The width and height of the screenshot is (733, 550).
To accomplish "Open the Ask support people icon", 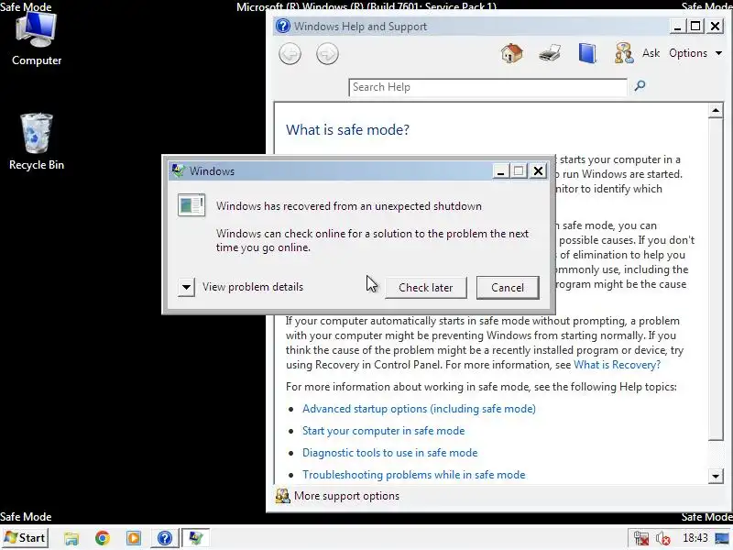I will [x=624, y=53].
